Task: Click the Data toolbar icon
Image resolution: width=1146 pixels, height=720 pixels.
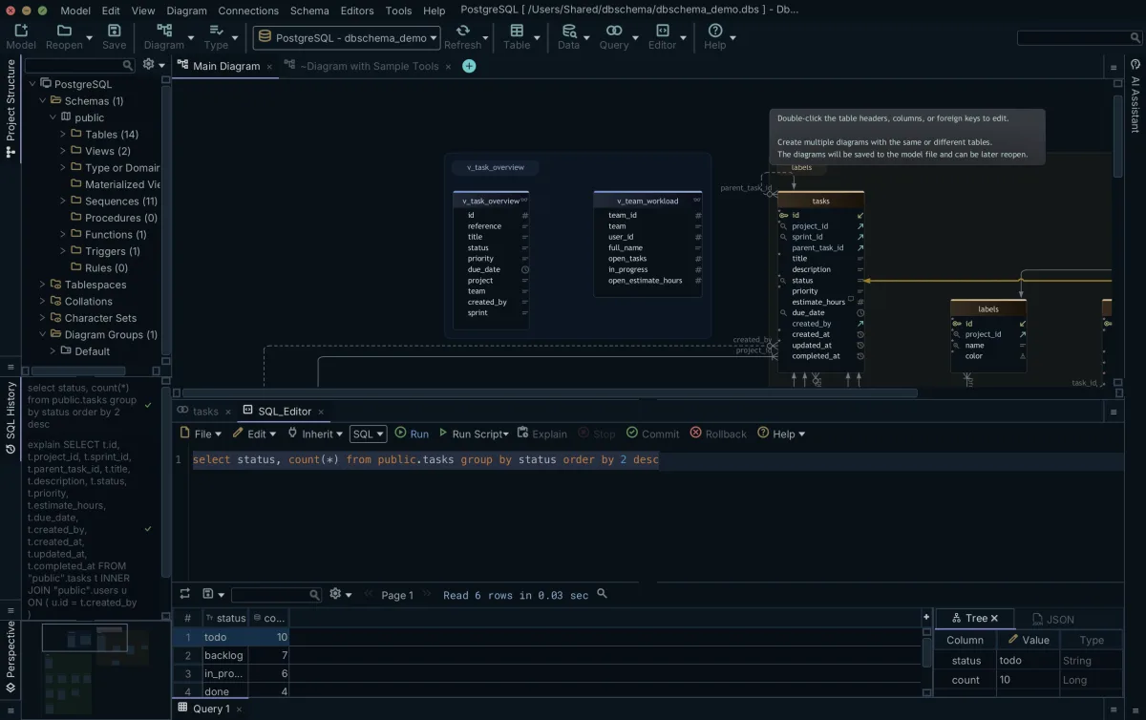Action: pyautogui.click(x=568, y=31)
